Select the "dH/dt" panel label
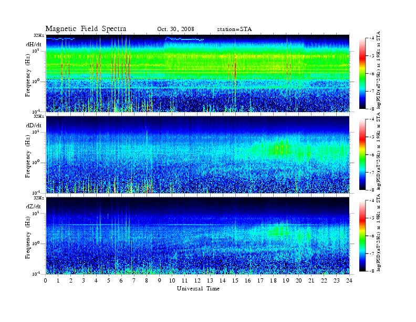416x322 pixels. point(34,44)
